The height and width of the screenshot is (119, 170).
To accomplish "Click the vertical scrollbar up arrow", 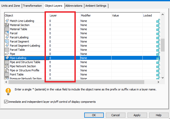I will click(163, 14).
